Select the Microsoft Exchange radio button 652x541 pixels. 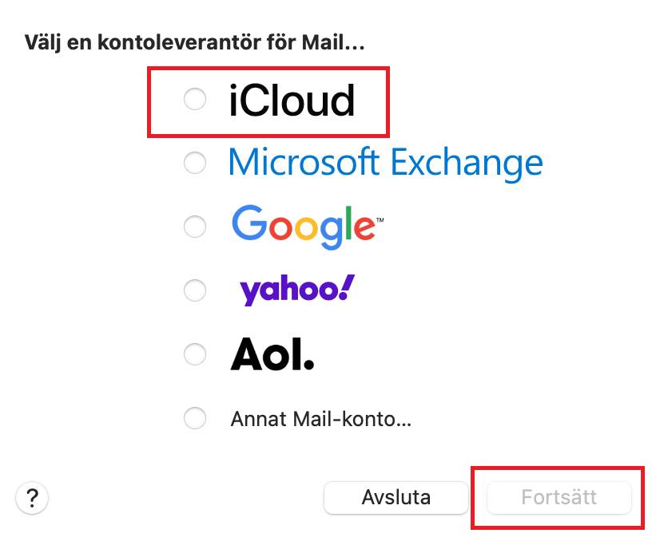pos(195,164)
